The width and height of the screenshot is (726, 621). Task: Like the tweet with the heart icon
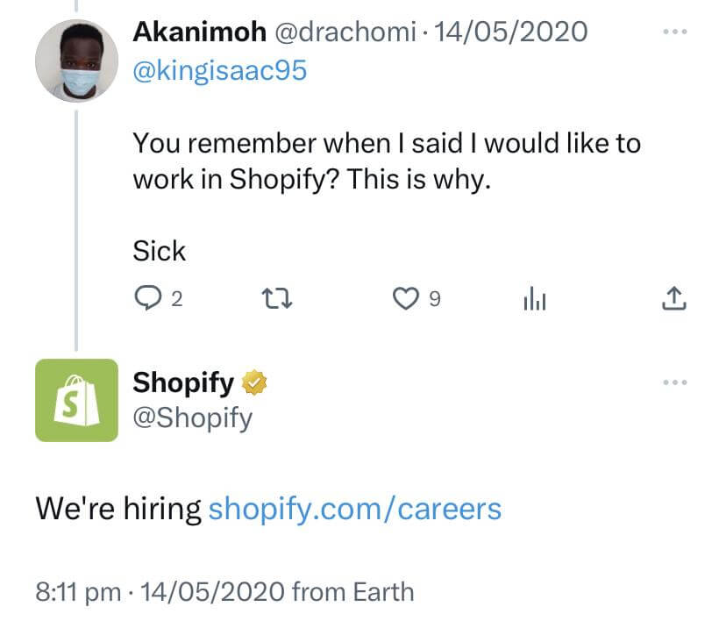(x=404, y=300)
